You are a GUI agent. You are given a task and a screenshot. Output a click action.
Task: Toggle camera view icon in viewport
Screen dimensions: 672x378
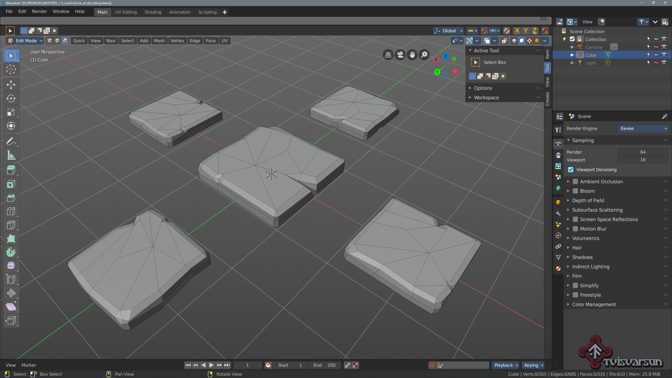400,55
